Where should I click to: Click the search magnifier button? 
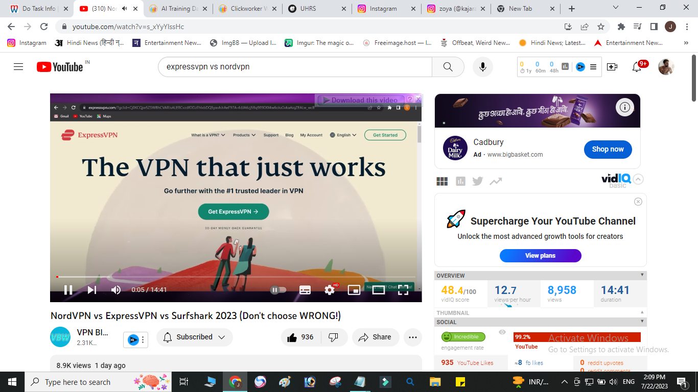click(448, 67)
